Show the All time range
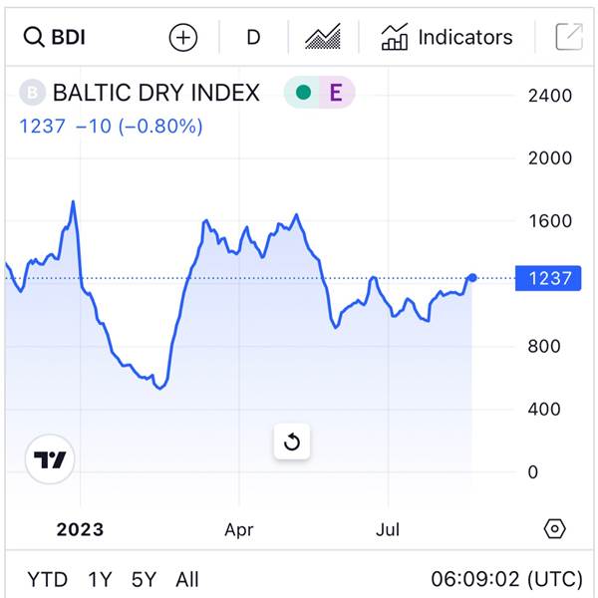 click(187, 580)
